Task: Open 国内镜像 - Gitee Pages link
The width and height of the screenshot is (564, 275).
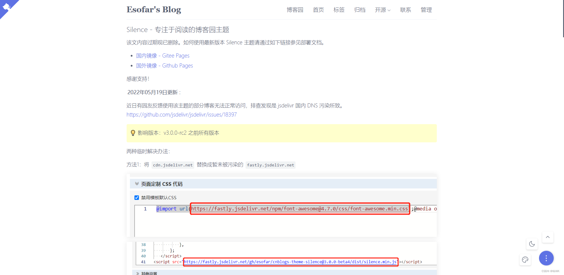Action: click(163, 56)
